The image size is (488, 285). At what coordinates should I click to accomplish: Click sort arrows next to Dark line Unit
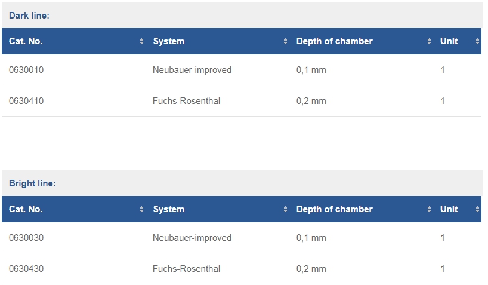pyautogui.click(x=477, y=41)
